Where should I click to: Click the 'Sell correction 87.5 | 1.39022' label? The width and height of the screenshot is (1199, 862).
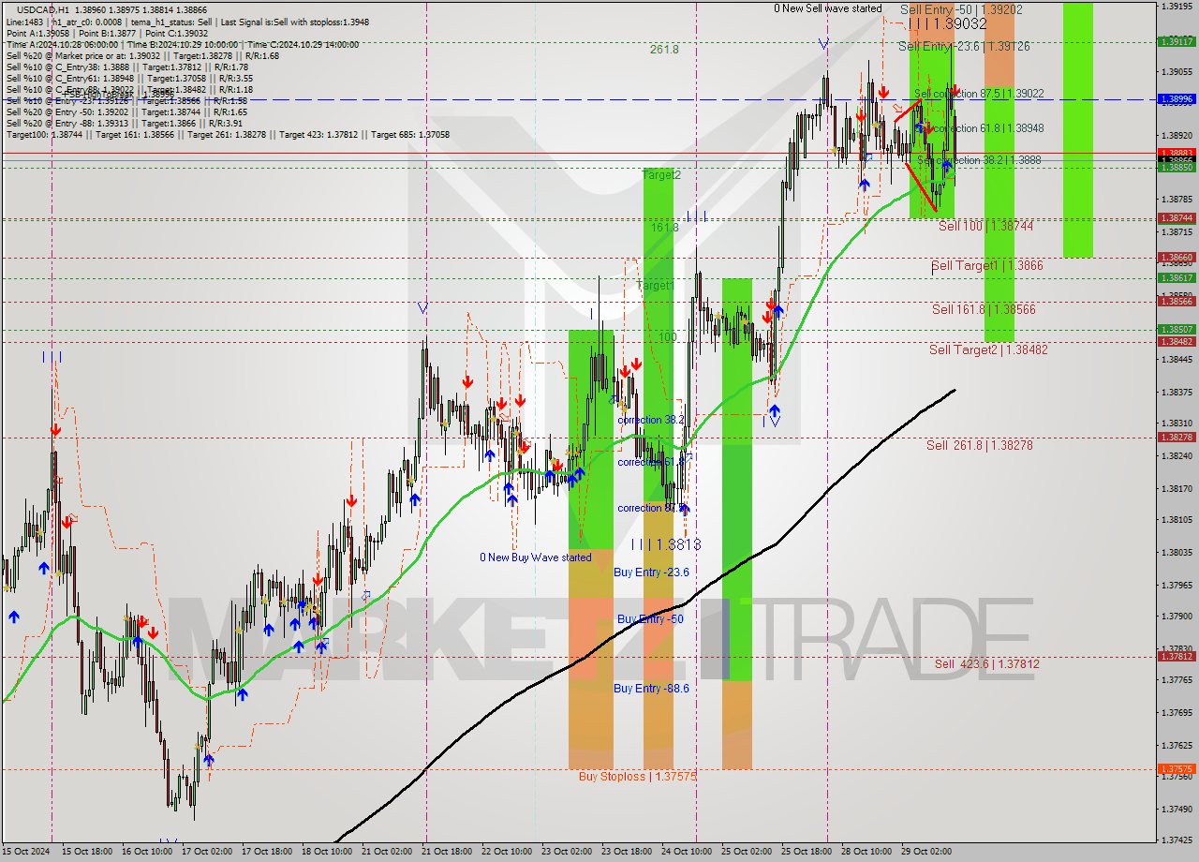tap(978, 94)
